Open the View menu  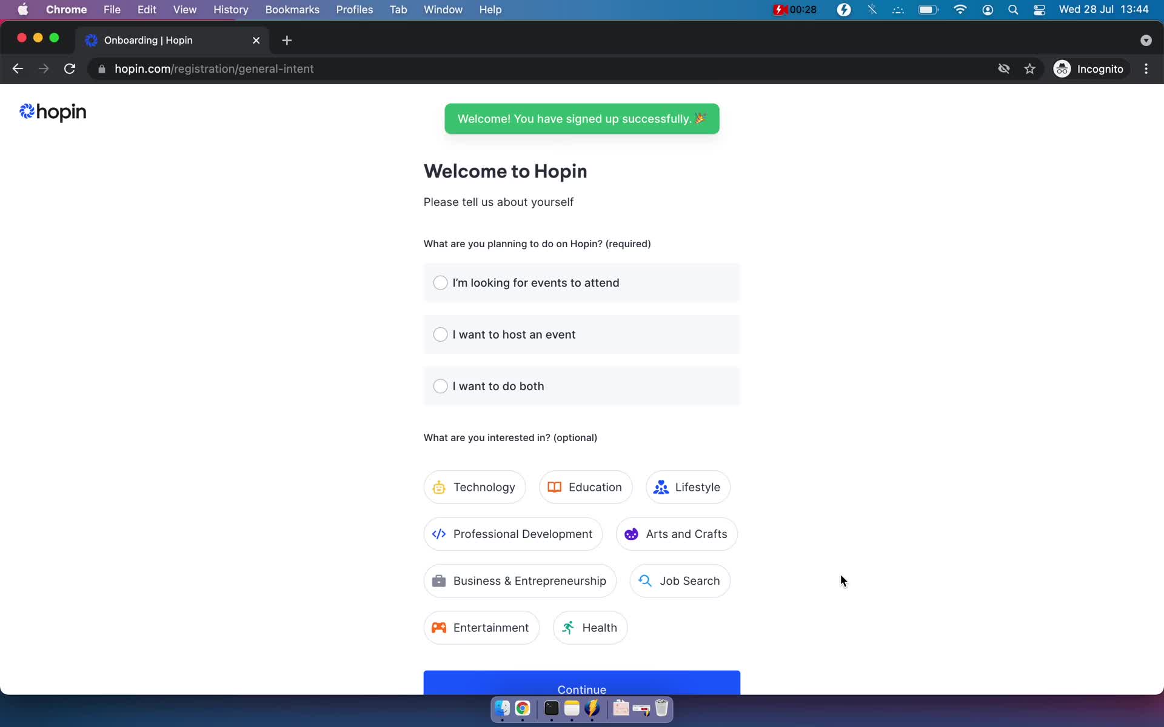point(184,10)
